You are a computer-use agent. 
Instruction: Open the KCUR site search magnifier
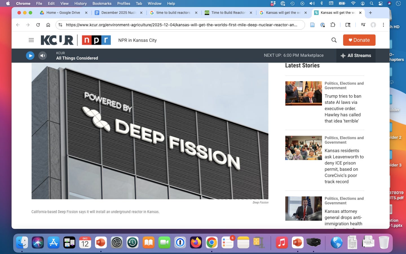click(334, 40)
